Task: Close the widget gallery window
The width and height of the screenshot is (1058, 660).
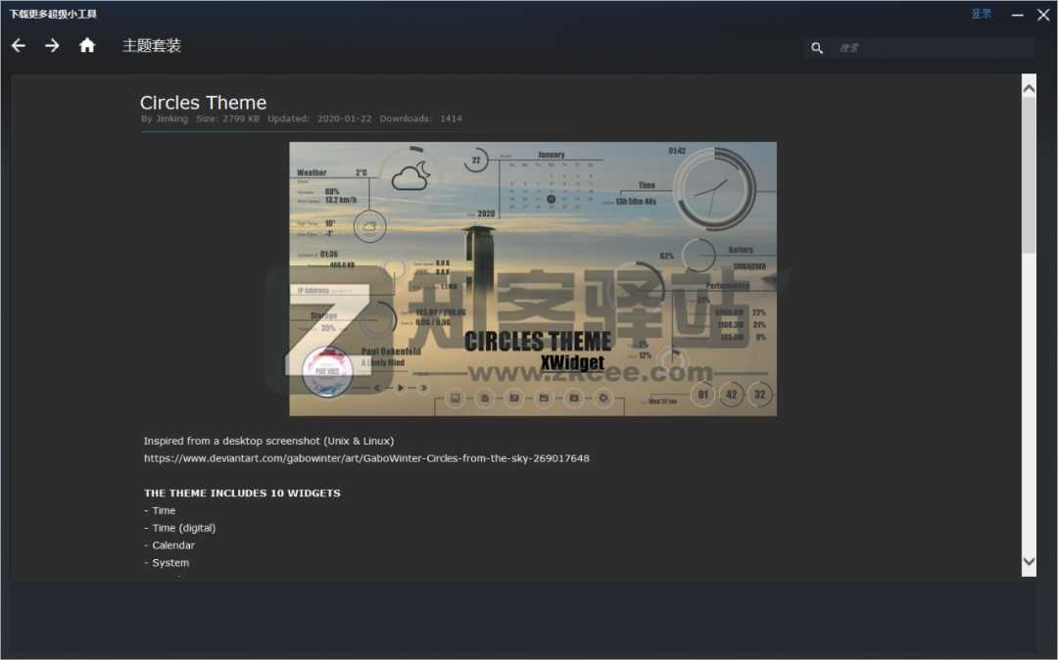Action: pyautogui.click(x=1043, y=15)
